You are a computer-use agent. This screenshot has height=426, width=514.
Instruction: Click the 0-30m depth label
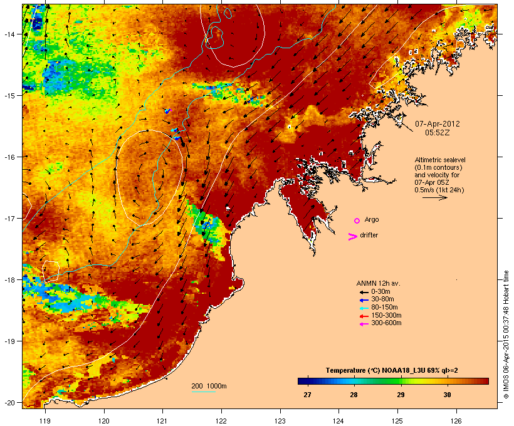380,292
